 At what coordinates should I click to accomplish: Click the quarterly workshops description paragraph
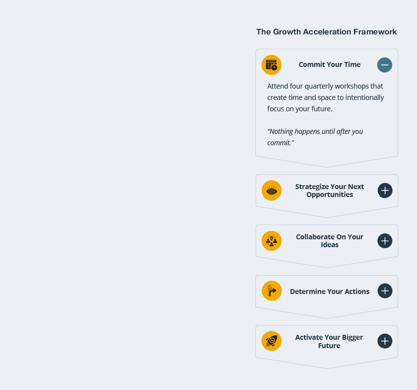click(x=325, y=97)
